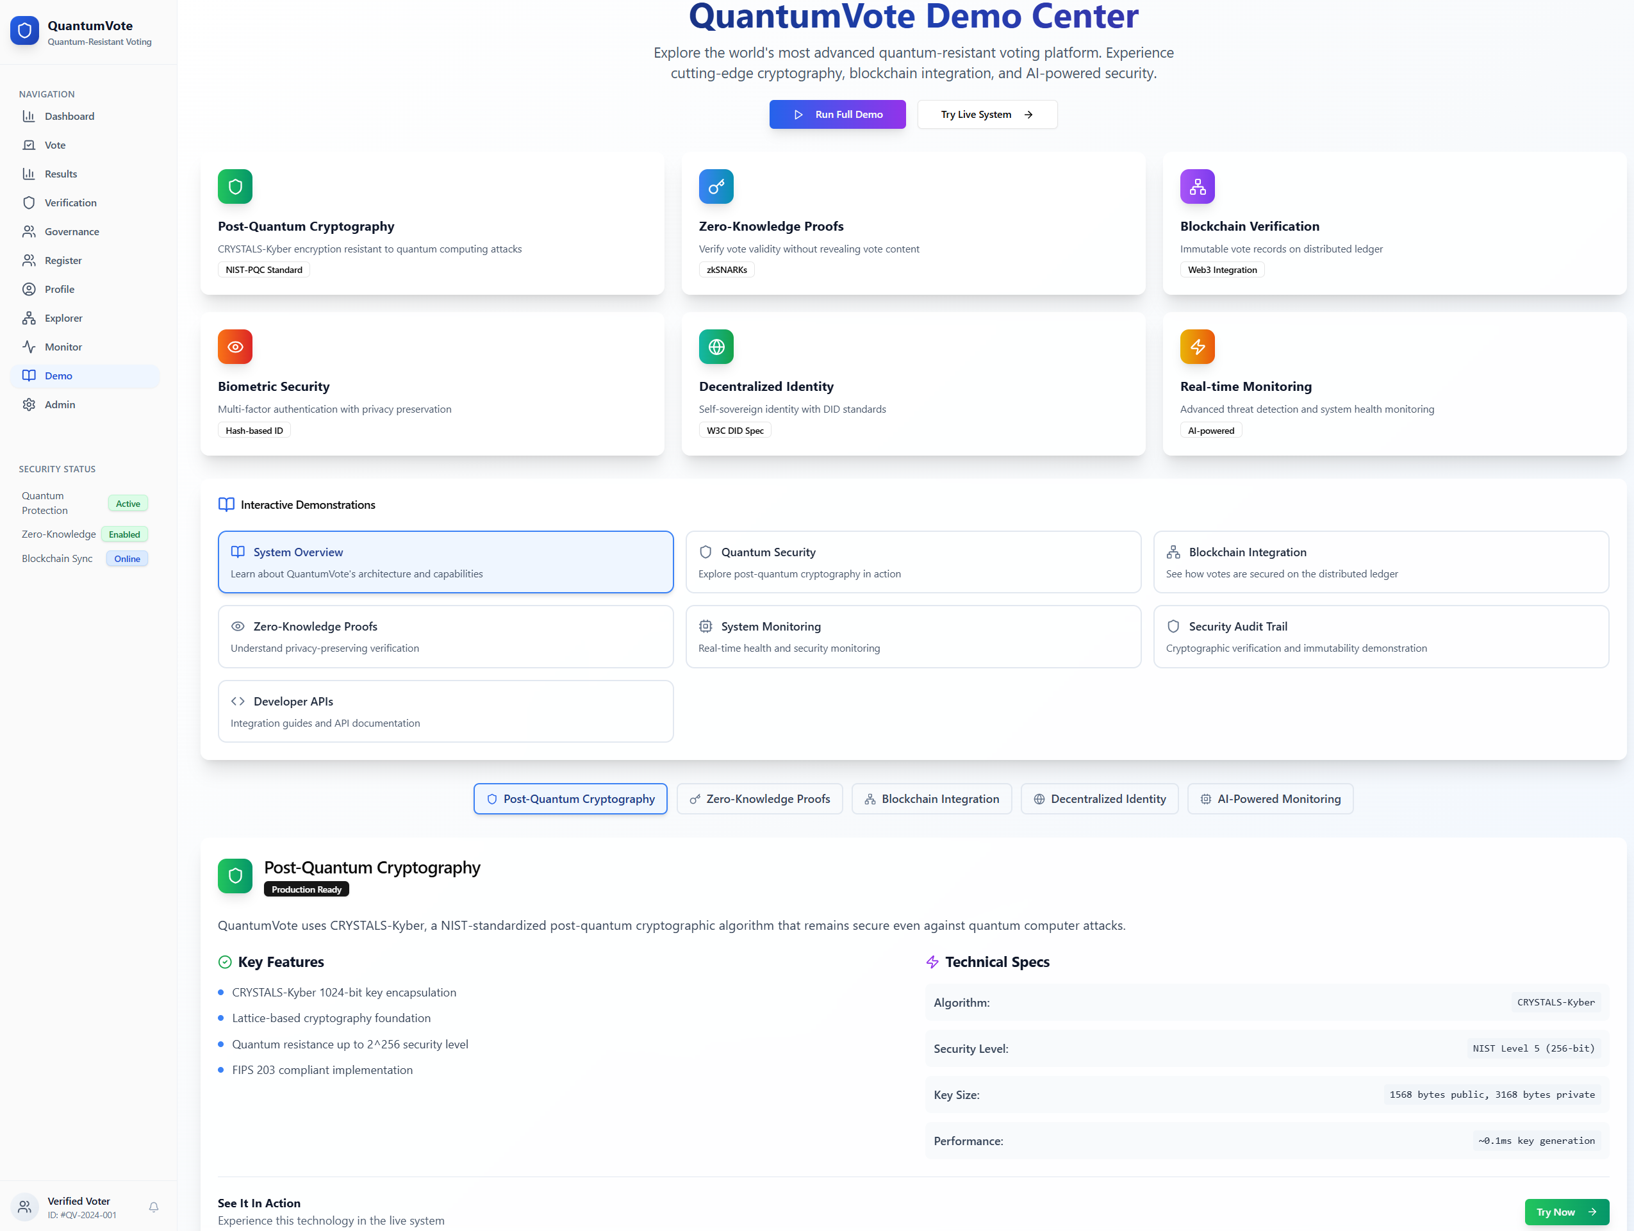Switch to the AI-Powered Monitoring tab
The image size is (1634, 1231).
[x=1270, y=798]
